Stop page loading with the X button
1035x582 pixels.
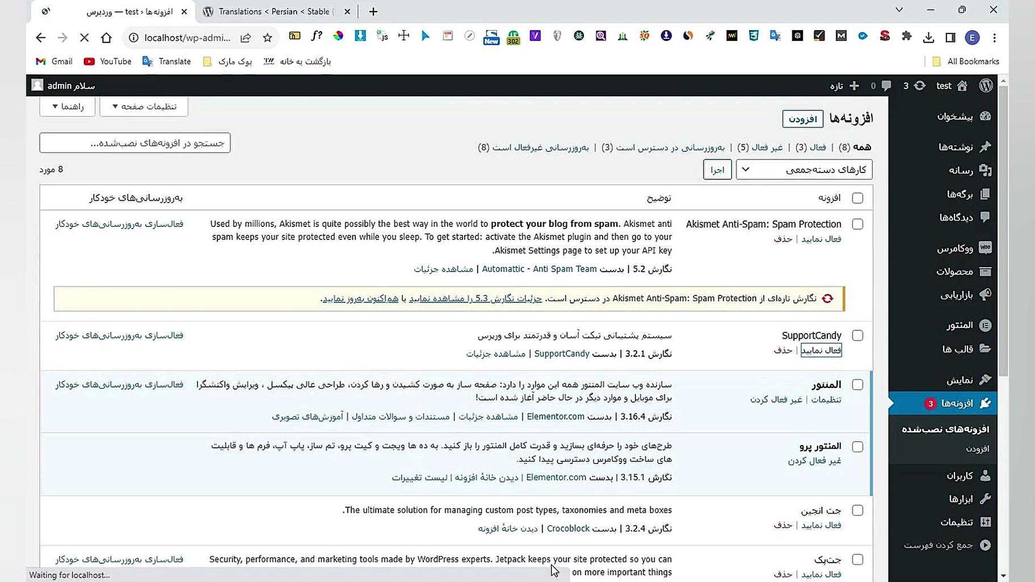tap(84, 37)
